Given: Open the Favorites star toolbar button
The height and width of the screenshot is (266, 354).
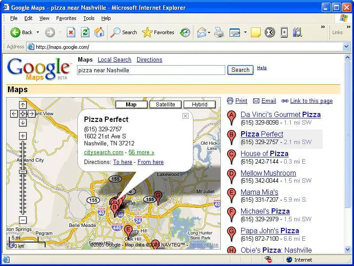Looking at the screenshot, I should tap(158, 32).
